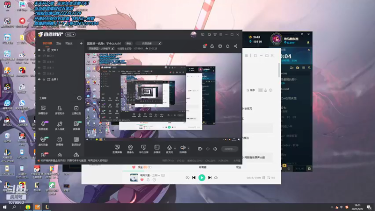The height and width of the screenshot is (211, 375).
Task: Open the gift box icon with red dot
Action: 204,46
